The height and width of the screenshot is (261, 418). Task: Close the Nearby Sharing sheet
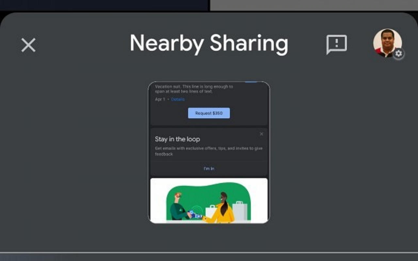28,45
